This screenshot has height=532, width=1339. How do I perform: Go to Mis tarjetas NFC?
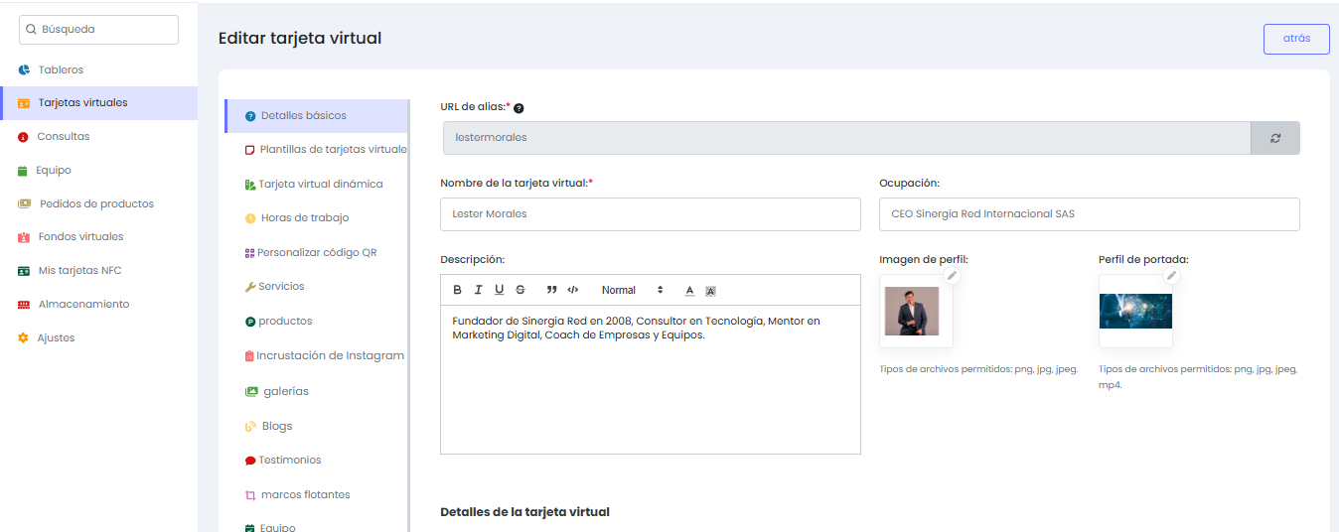[79, 271]
